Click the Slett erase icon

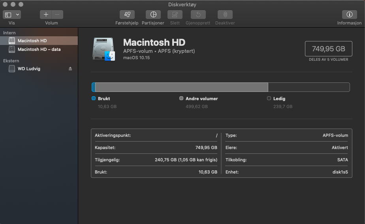(175, 15)
